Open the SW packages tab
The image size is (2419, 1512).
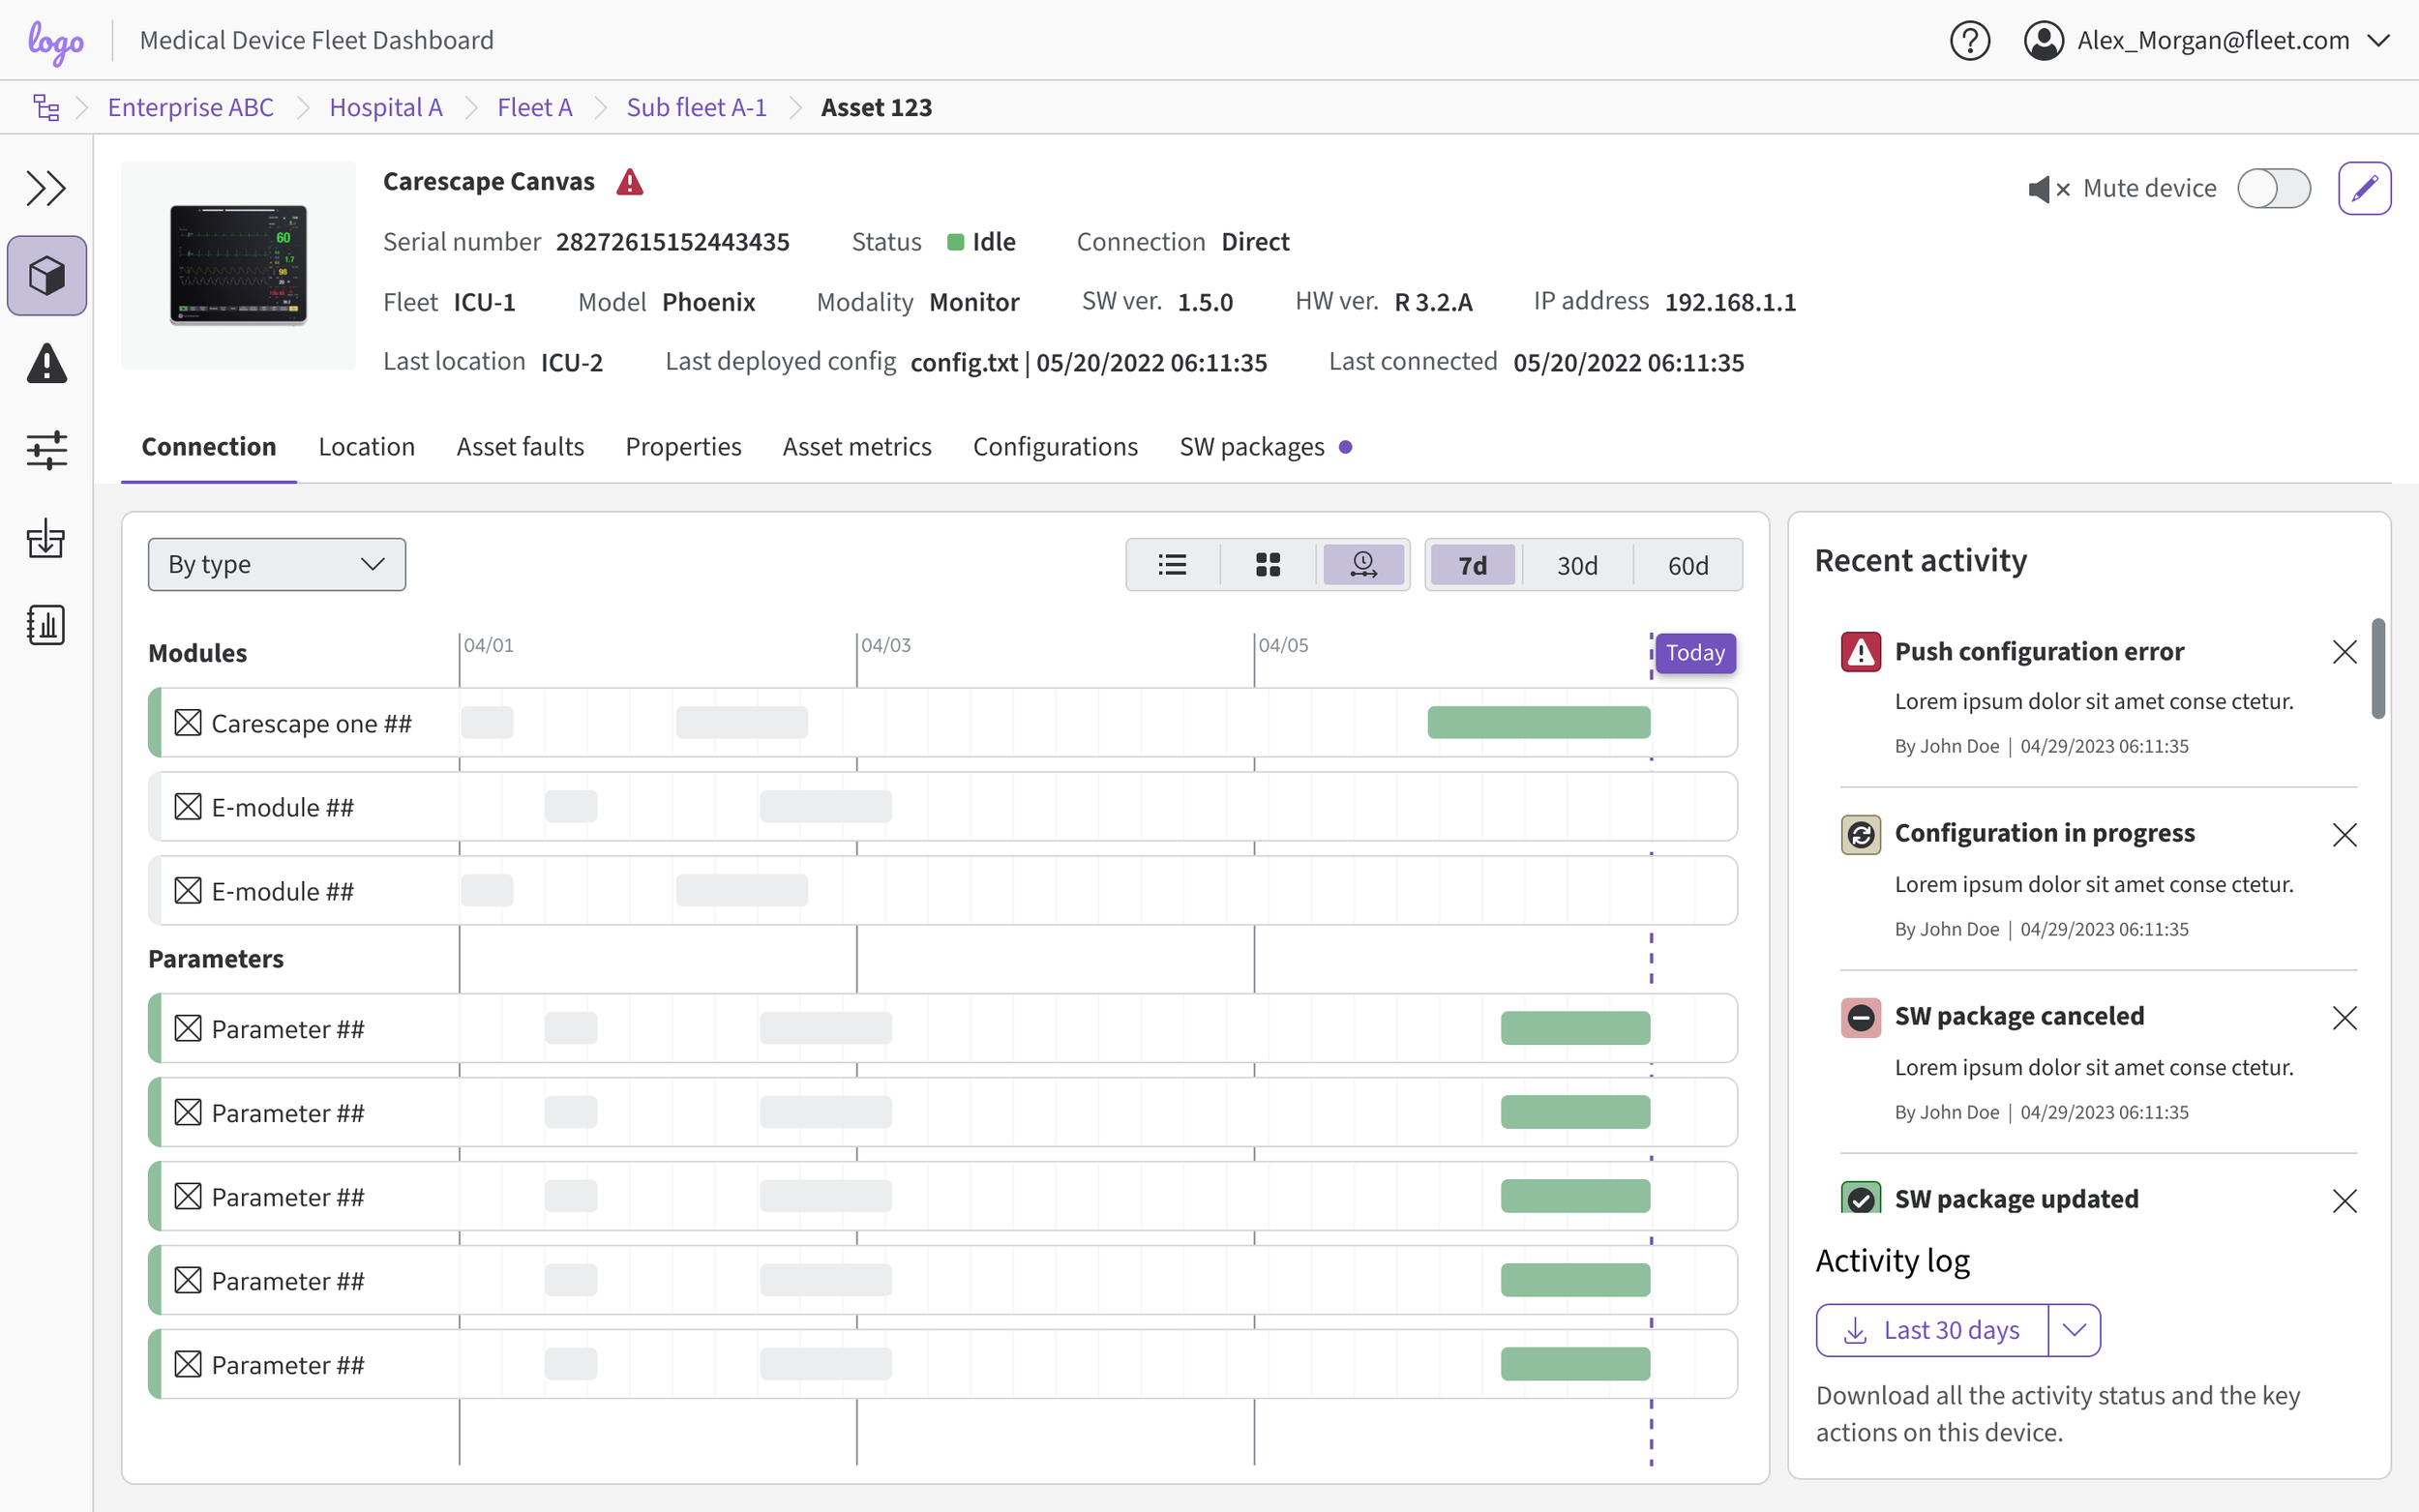point(1251,447)
